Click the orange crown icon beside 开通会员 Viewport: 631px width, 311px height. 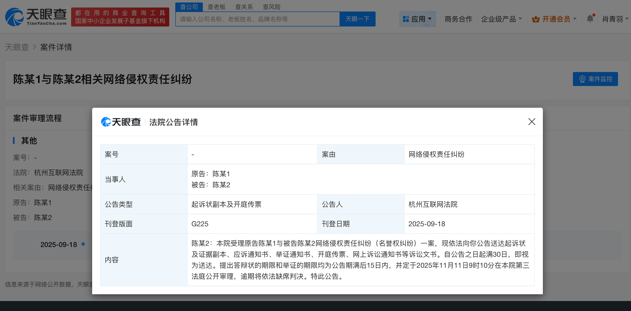coord(536,19)
